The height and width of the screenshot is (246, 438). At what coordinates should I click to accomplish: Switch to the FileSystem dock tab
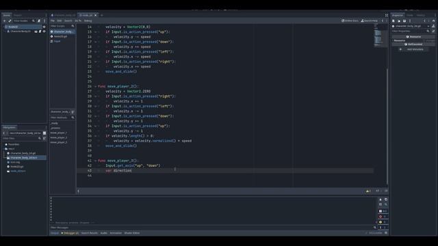(x=10, y=128)
